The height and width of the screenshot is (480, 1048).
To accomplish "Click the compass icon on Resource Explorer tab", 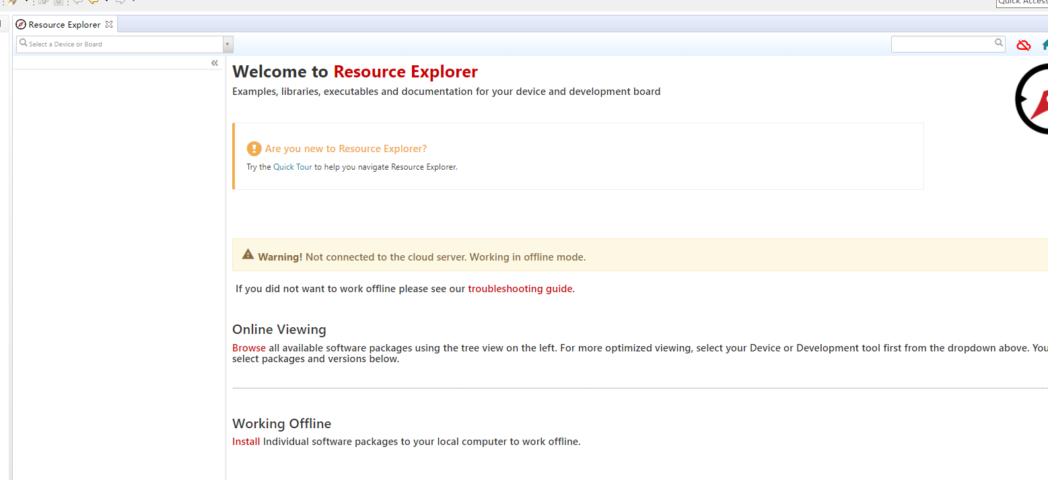I will pyautogui.click(x=21, y=25).
